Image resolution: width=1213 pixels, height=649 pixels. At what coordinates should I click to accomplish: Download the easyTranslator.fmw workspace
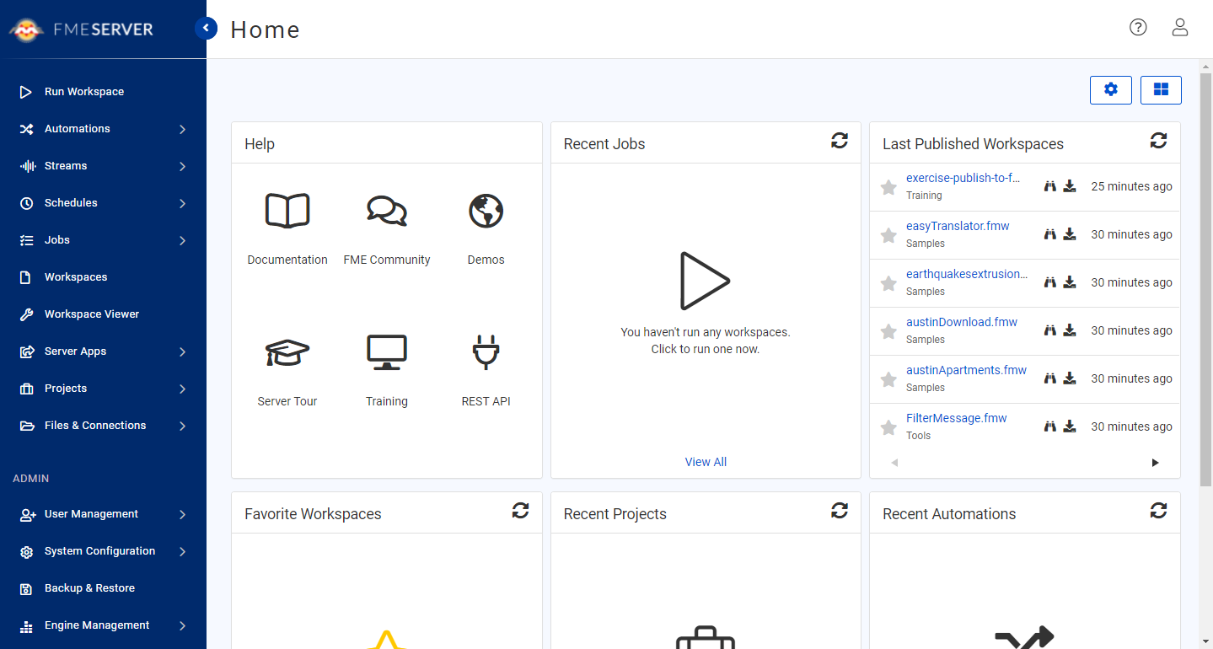pyautogui.click(x=1069, y=234)
